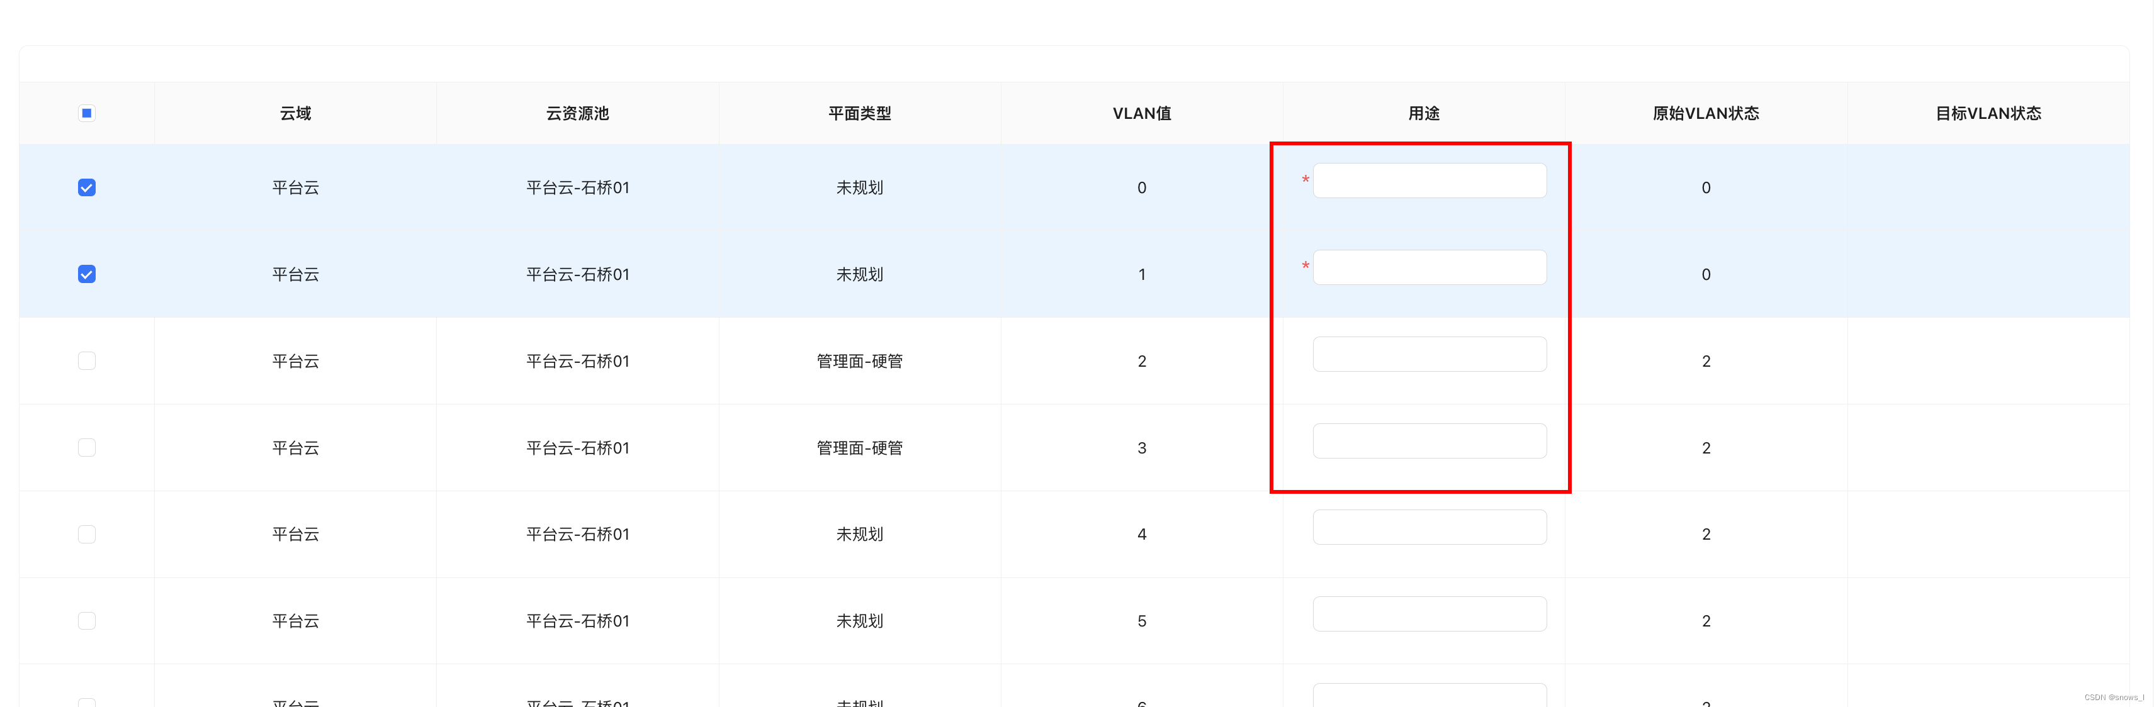Click the 原始VLAN状态 column header
Viewport: 2154px width, 707px height.
[x=1706, y=113]
